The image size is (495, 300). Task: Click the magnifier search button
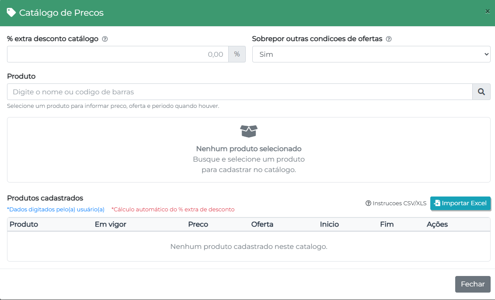tap(481, 92)
